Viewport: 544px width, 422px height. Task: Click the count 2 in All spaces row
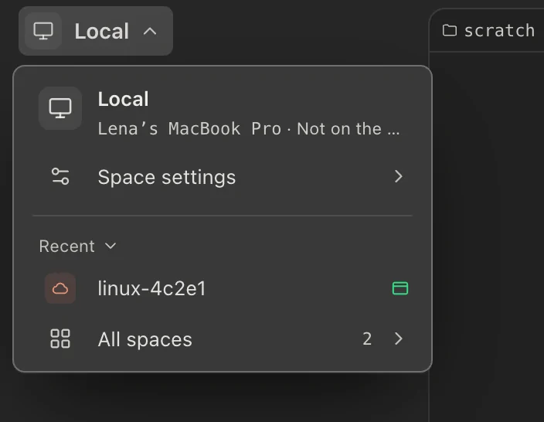tap(367, 339)
